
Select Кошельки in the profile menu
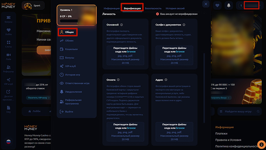click(x=71, y=49)
